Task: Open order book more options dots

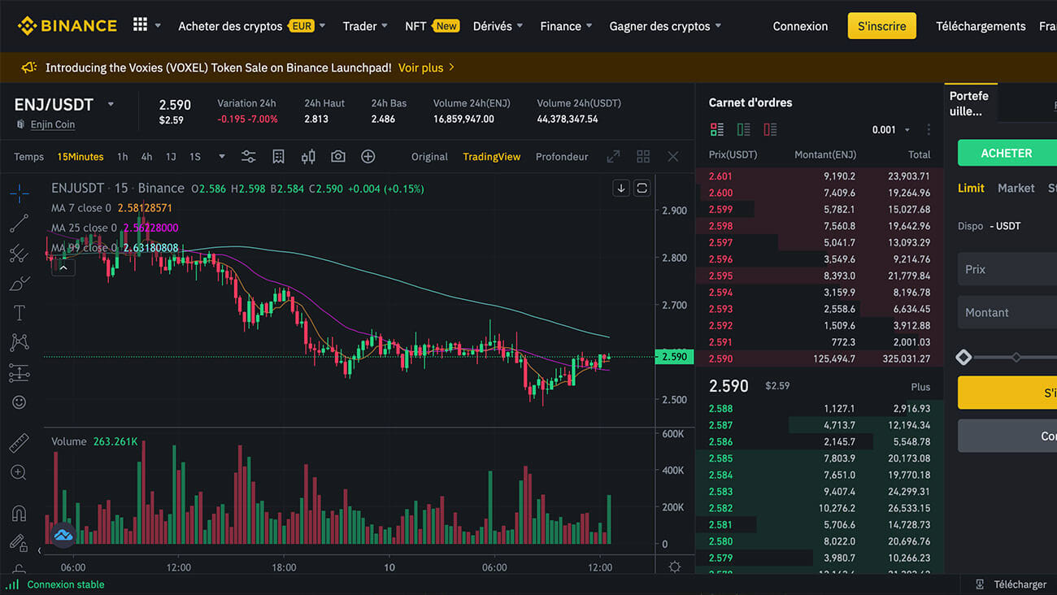Action: point(929,130)
